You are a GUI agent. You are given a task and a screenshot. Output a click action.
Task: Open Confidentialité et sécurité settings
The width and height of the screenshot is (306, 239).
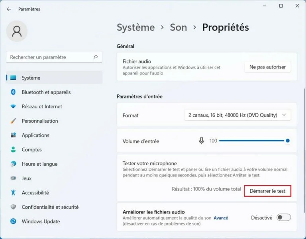pyautogui.click(x=50, y=207)
